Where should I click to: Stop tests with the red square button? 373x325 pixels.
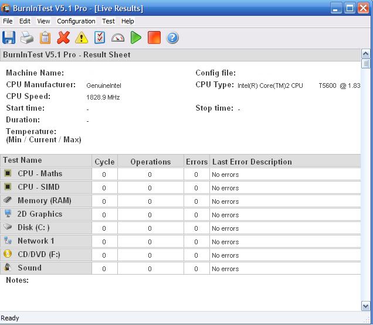click(154, 37)
